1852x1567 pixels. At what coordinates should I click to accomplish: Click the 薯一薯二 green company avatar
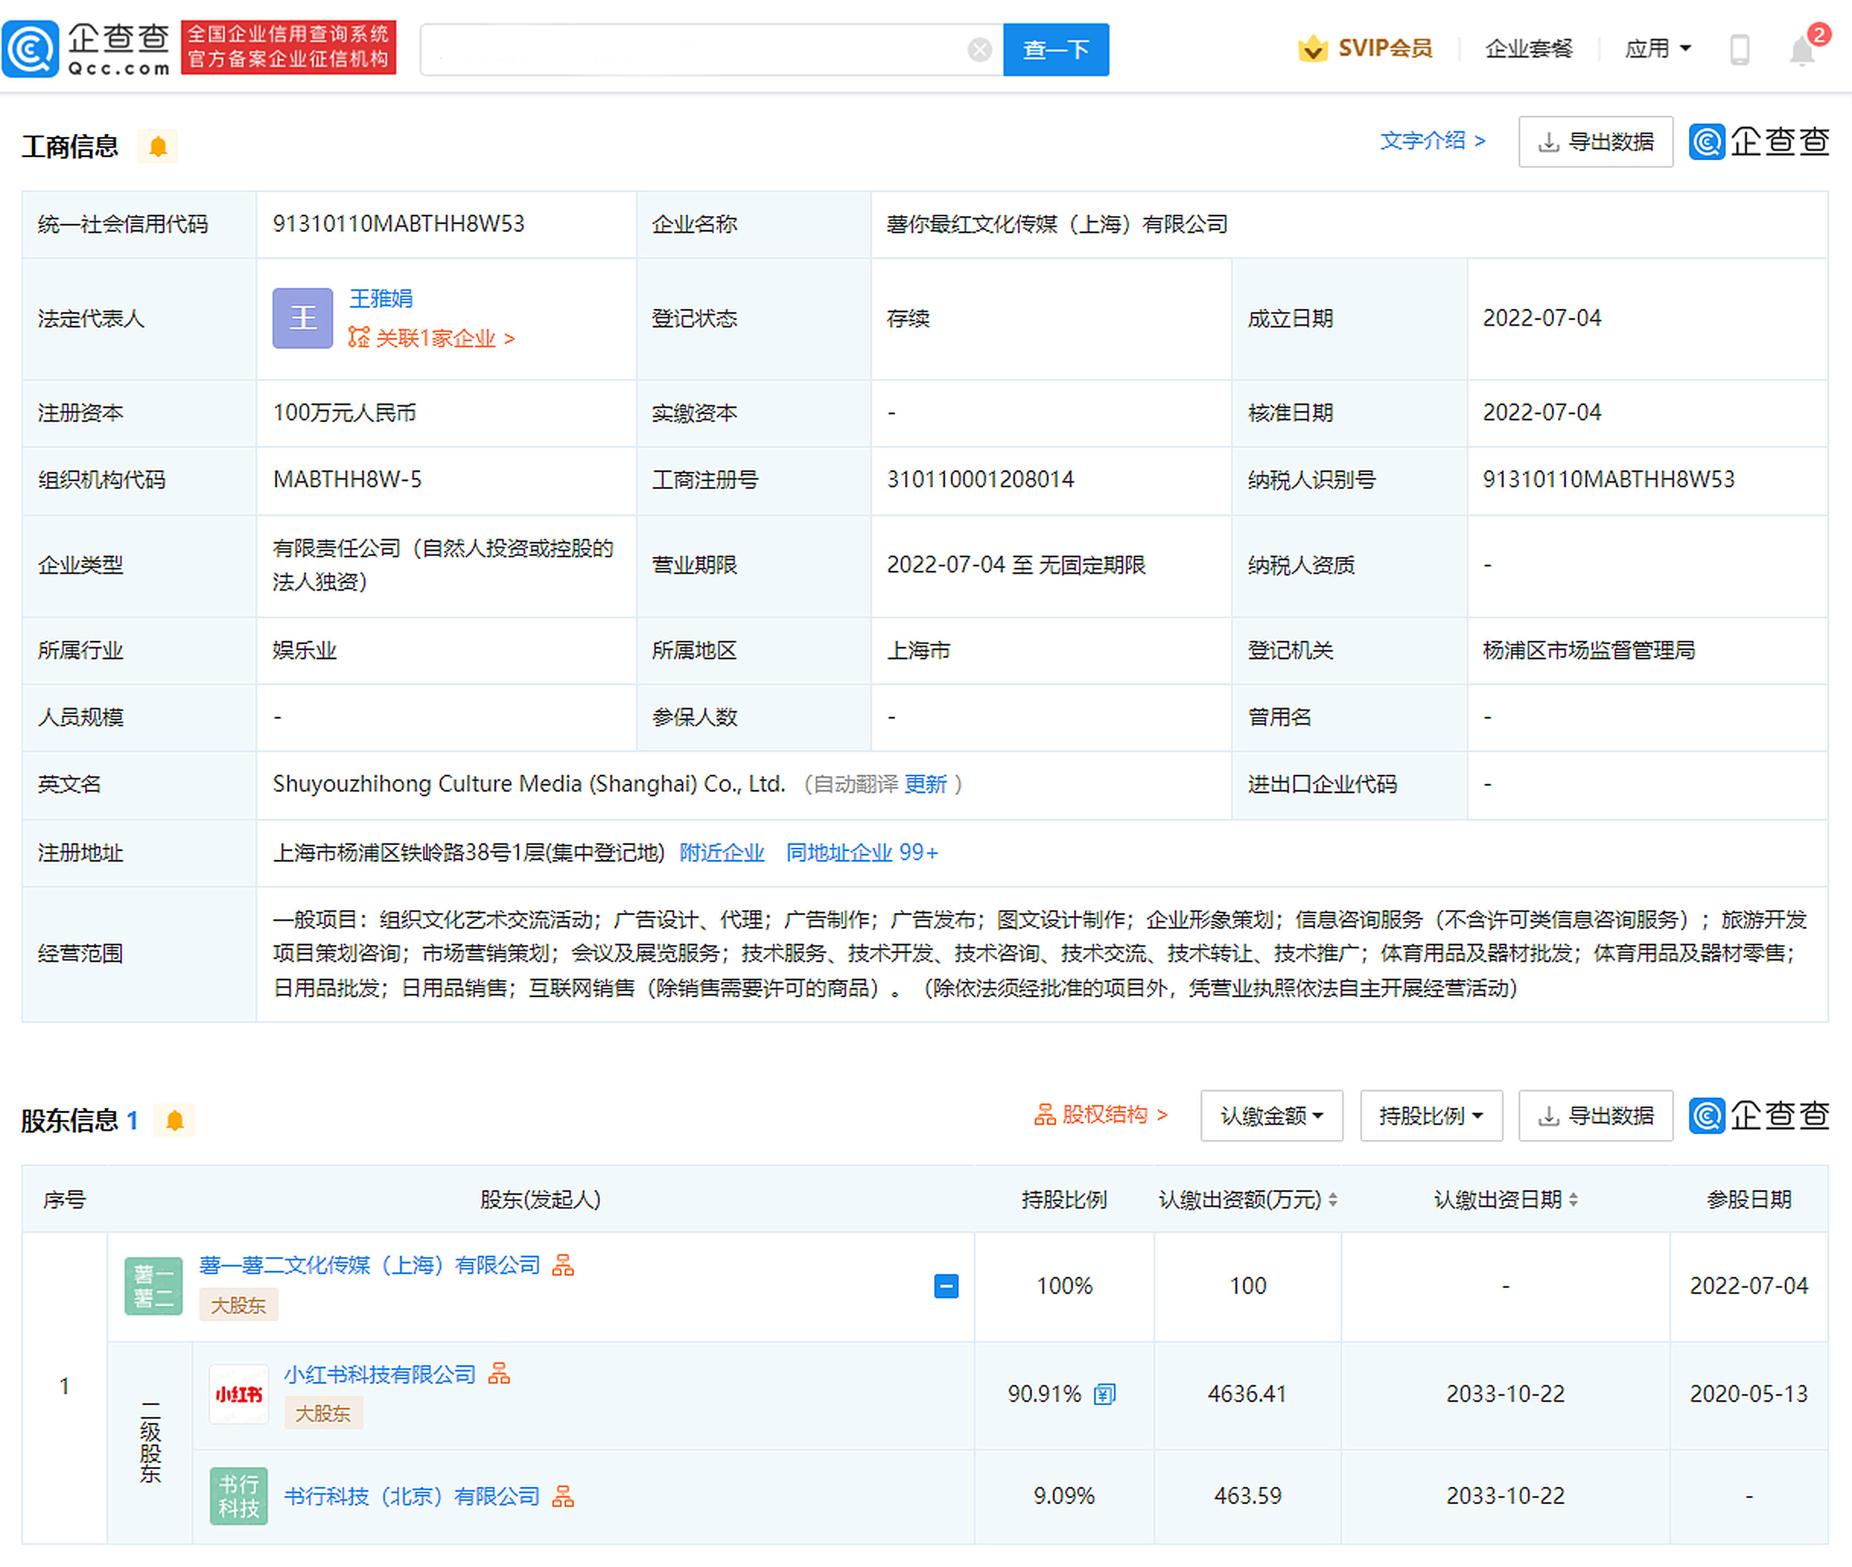[x=154, y=1286]
